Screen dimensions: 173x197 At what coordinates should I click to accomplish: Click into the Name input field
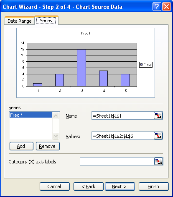pos(123,116)
